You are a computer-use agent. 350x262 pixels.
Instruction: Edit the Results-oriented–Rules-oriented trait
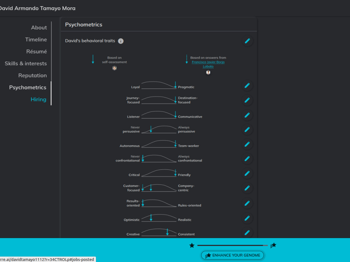pyautogui.click(x=247, y=203)
